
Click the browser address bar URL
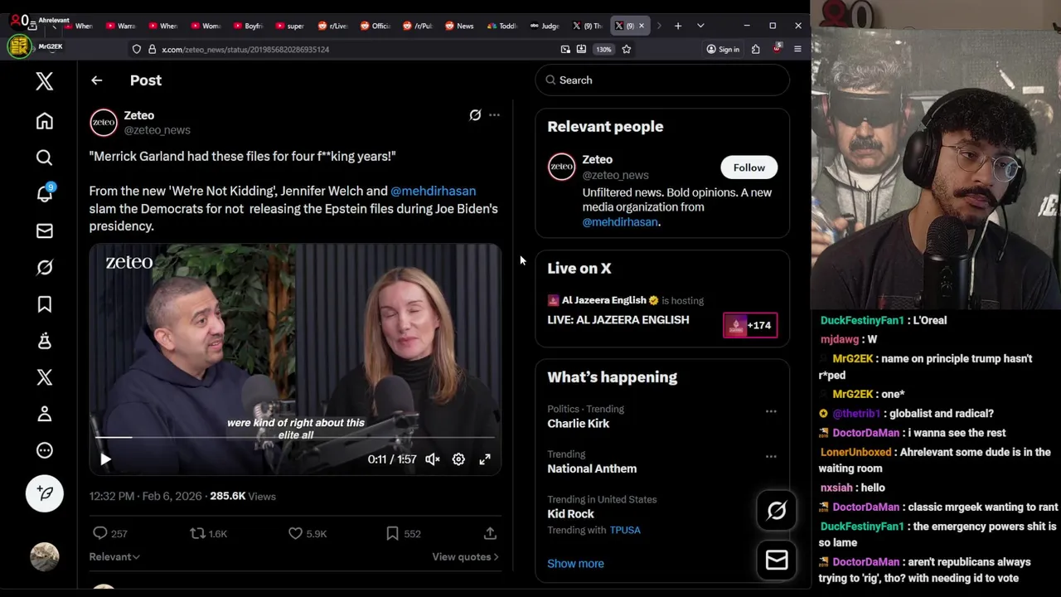point(245,50)
